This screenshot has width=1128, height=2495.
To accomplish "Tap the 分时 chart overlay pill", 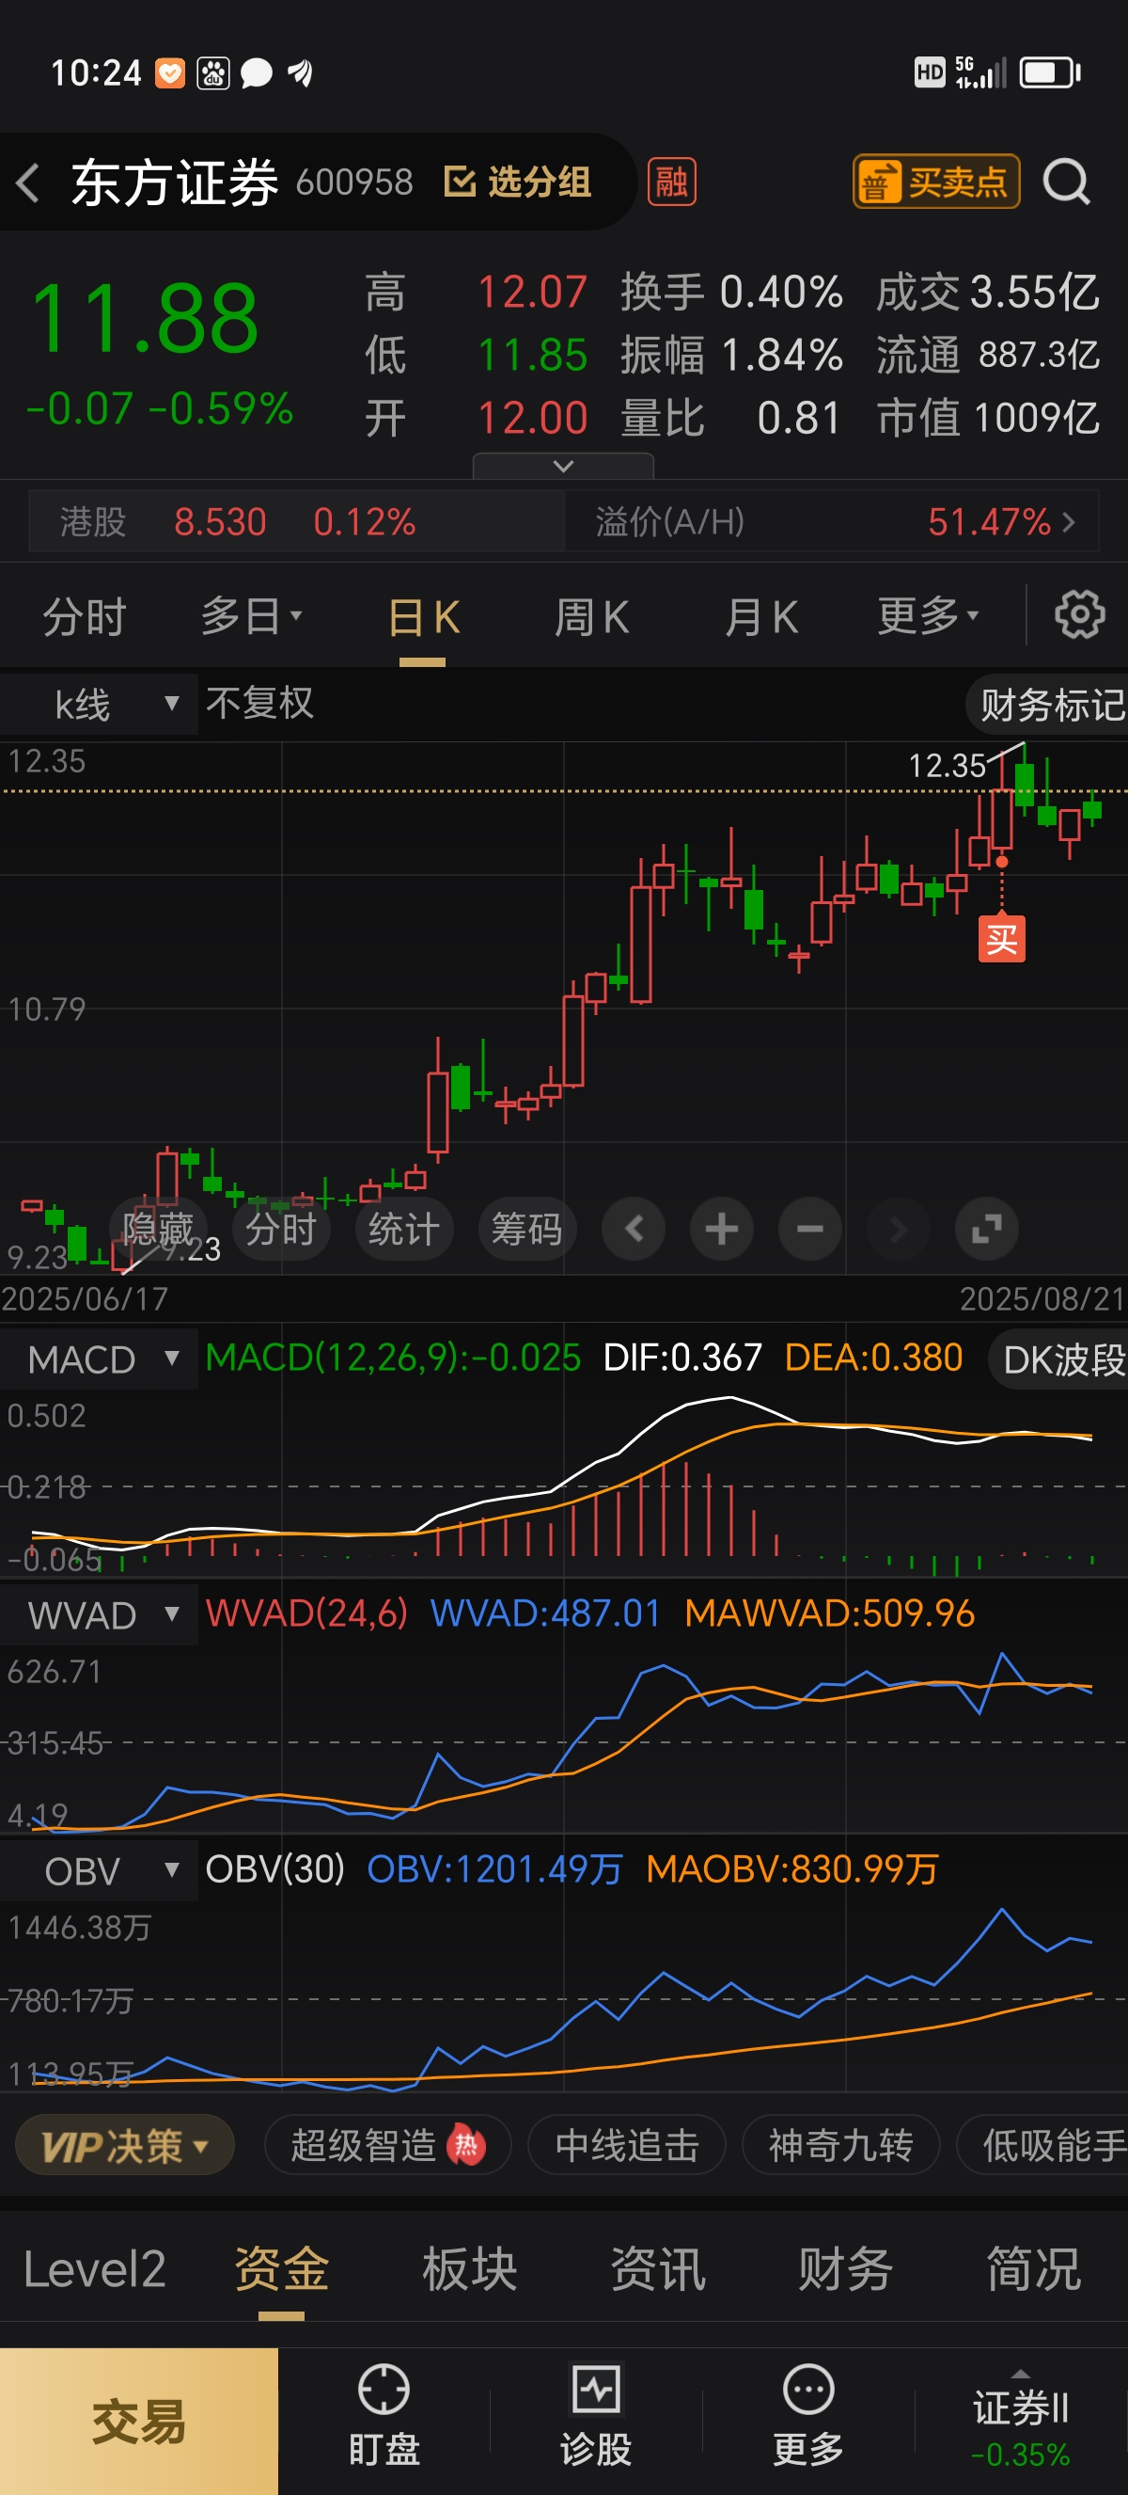I will [280, 1229].
